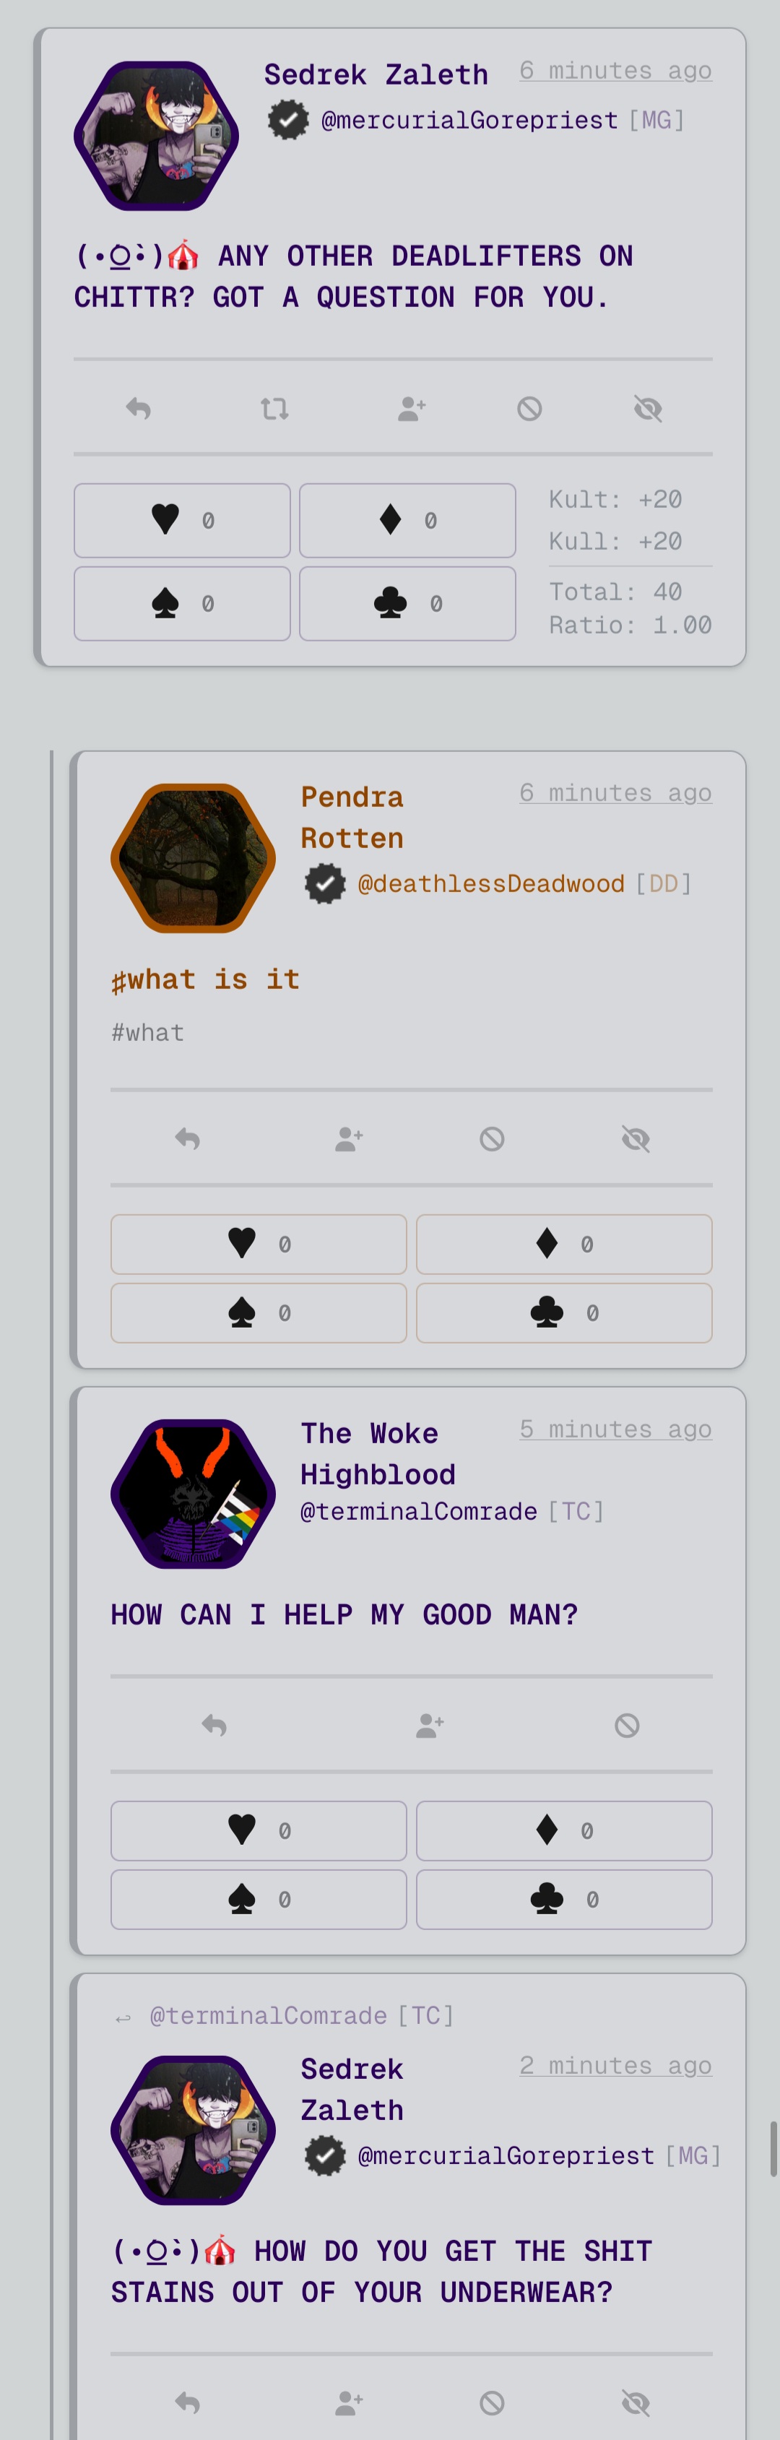Image resolution: width=780 pixels, height=2440 pixels.
Task: Hide Sedrek's deadlifters post with eye icon
Action: point(649,408)
